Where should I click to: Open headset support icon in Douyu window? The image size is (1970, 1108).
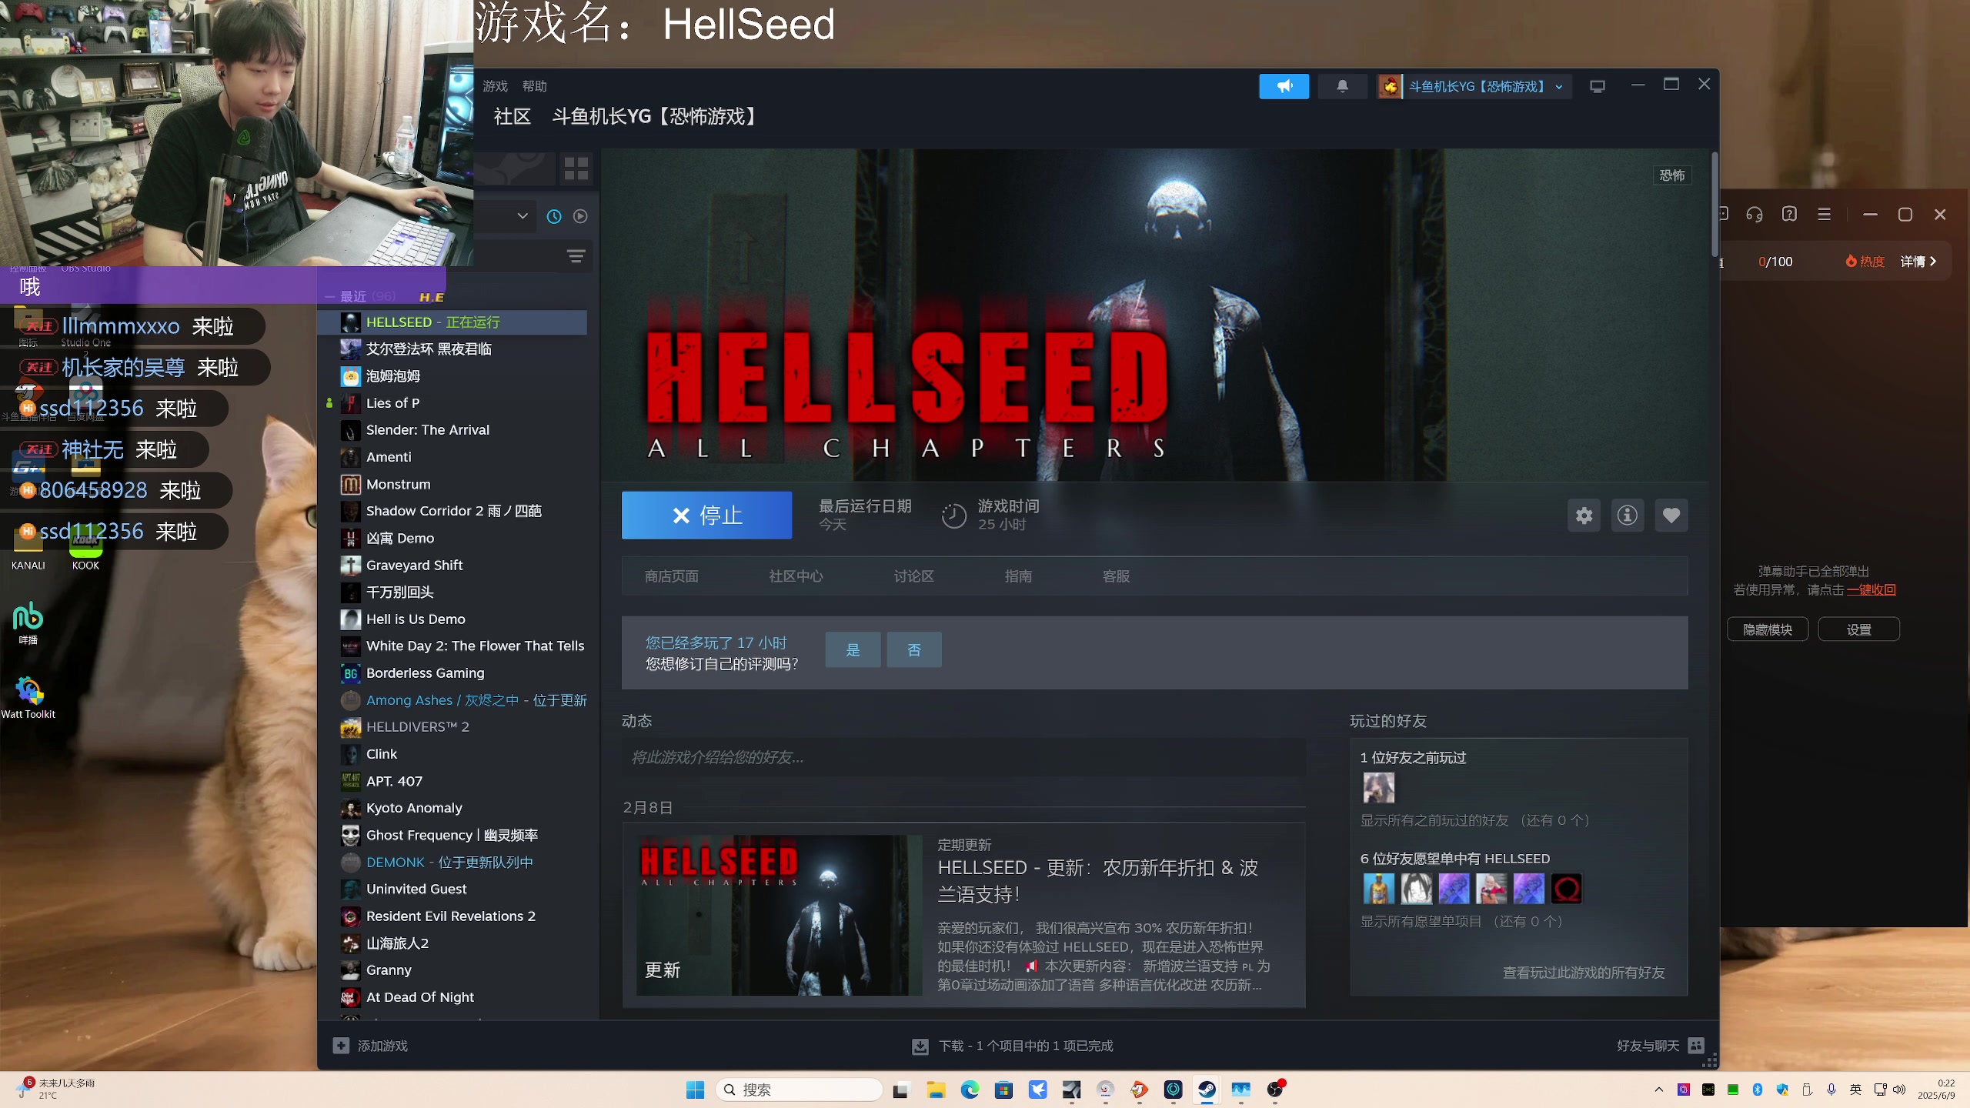(1755, 215)
